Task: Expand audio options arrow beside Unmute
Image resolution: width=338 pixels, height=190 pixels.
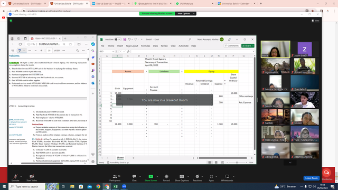Action: pyautogui.click(x=21, y=176)
